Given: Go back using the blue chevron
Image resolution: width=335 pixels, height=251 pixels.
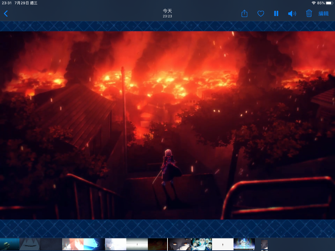Looking at the screenshot, I should pos(6,14).
